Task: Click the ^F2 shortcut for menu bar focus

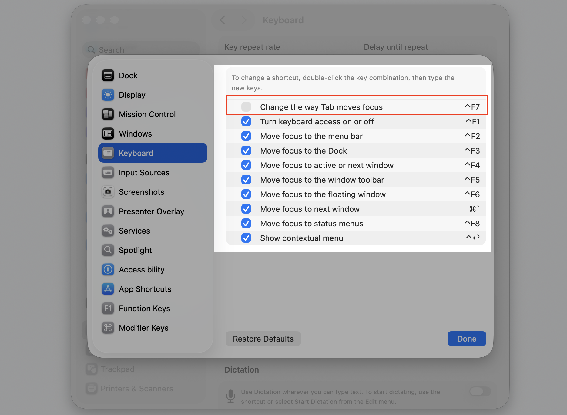Action: 472,136
